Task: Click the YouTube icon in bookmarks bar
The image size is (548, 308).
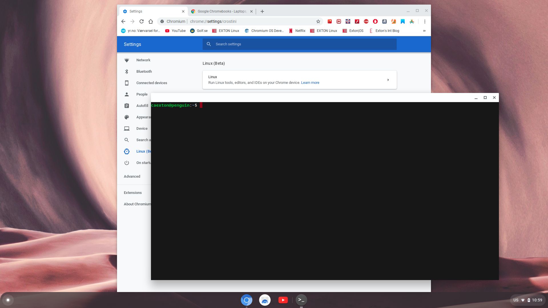Action: coord(167,31)
